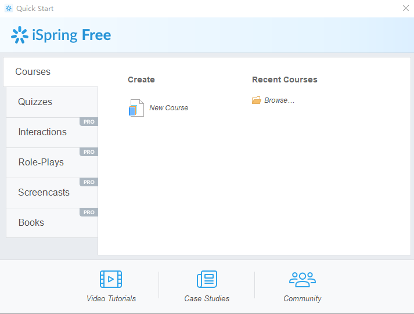Open the Books tab
414x314 pixels.
tap(52, 223)
